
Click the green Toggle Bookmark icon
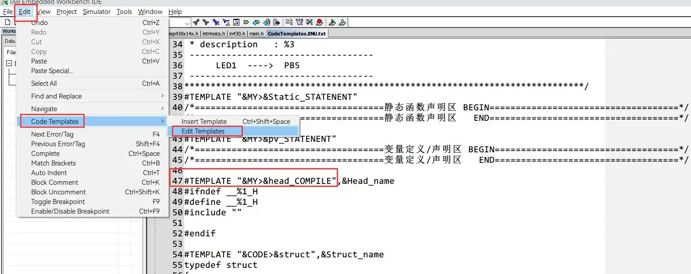pos(246,22)
